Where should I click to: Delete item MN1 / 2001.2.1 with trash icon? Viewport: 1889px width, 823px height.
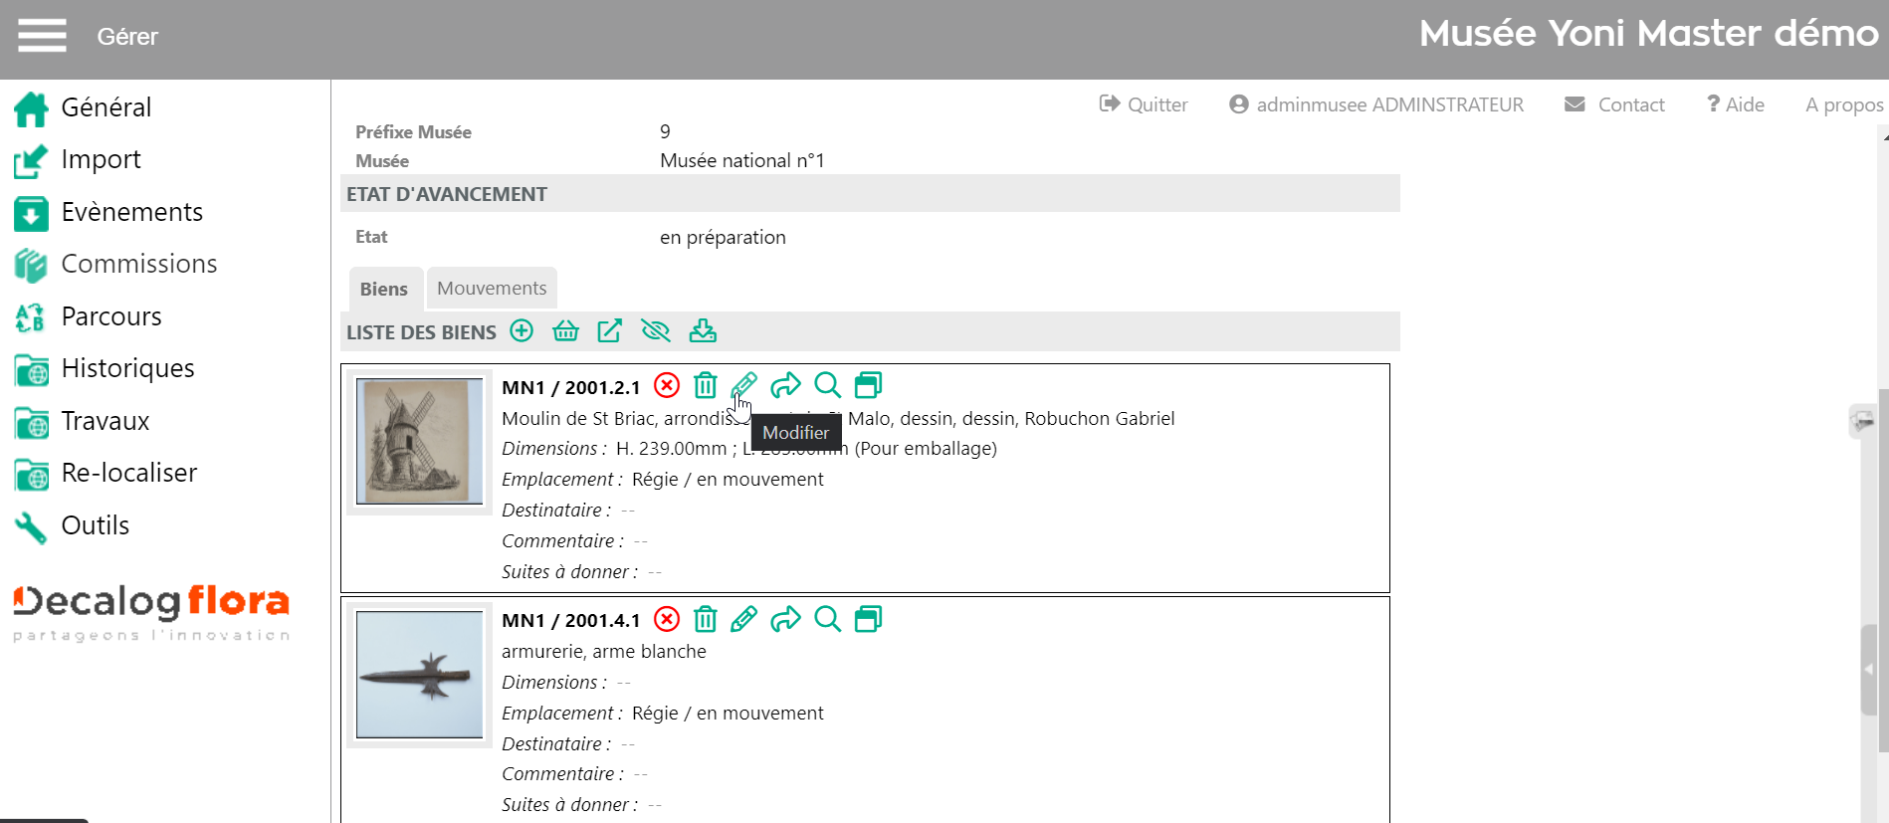pos(705,386)
